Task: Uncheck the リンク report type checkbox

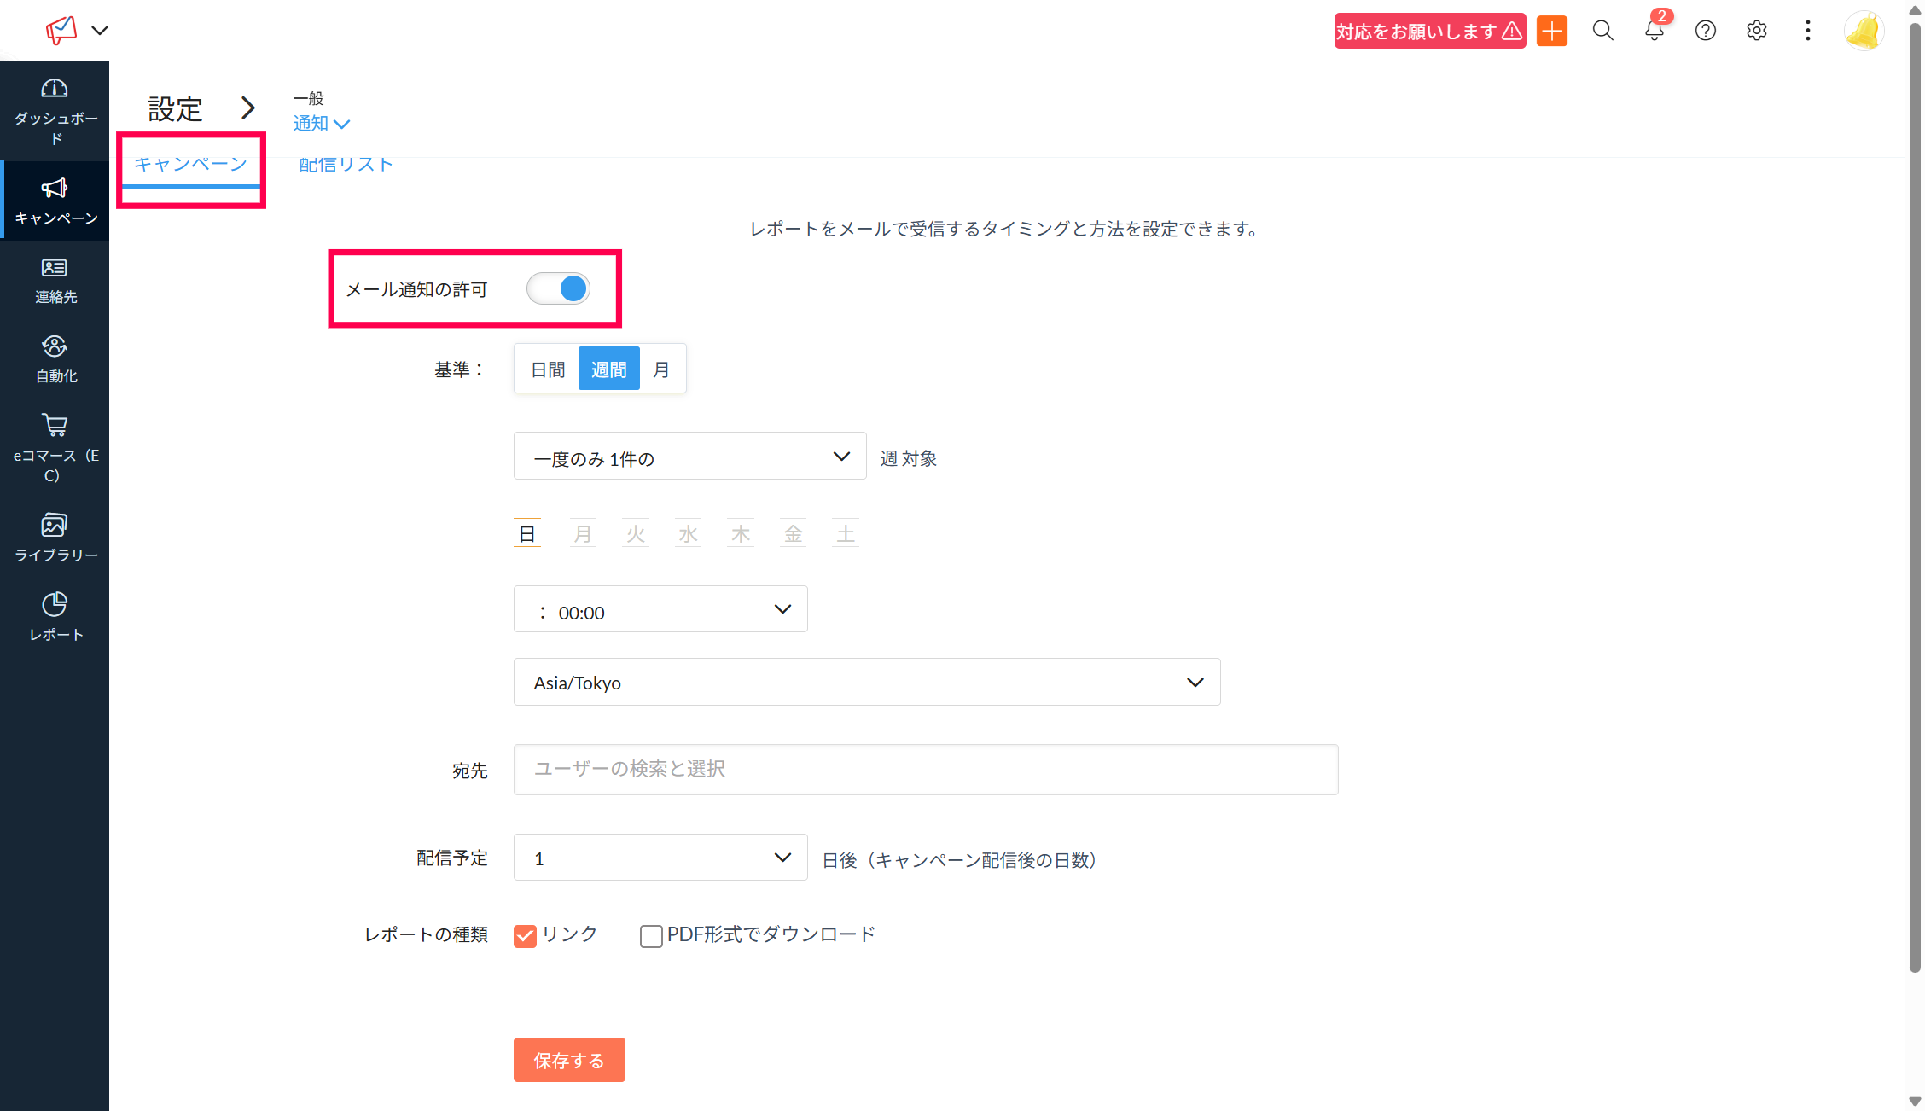Action: pos(525,936)
